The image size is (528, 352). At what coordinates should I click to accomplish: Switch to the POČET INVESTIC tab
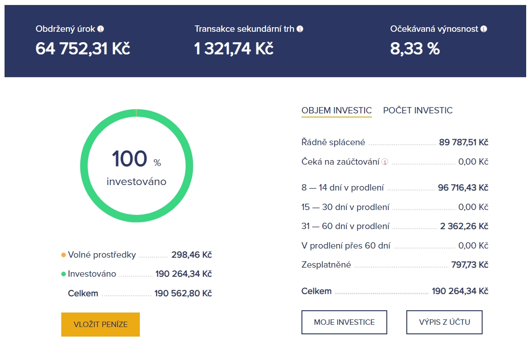[417, 110]
